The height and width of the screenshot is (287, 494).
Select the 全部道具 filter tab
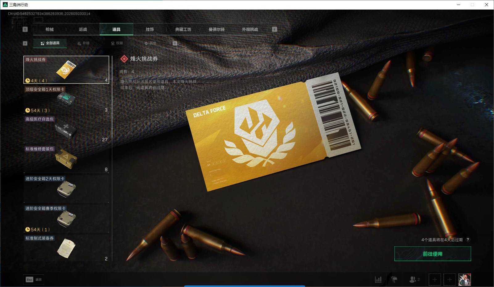point(50,43)
